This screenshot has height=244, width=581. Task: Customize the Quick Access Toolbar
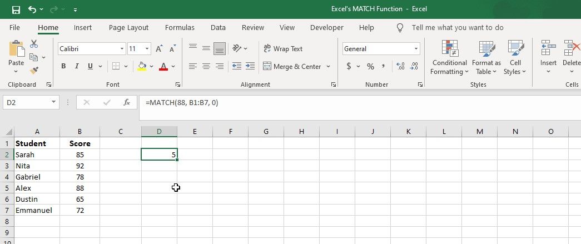[x=75, y=9]
